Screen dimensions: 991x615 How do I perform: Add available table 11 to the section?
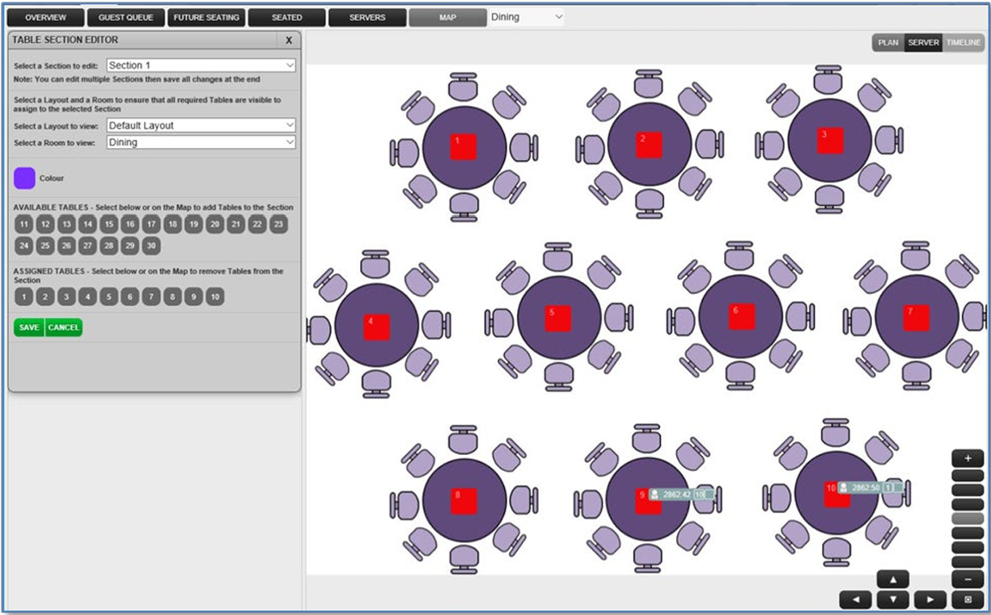point(24,225)
